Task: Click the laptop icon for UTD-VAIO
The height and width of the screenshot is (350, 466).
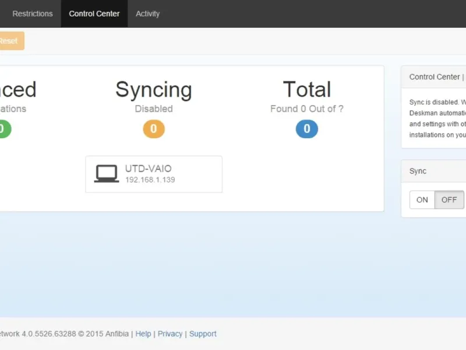Action: tap(107, 173)
